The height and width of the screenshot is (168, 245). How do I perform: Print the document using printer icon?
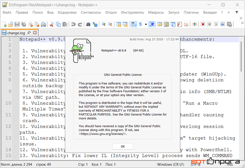(43, 24)
